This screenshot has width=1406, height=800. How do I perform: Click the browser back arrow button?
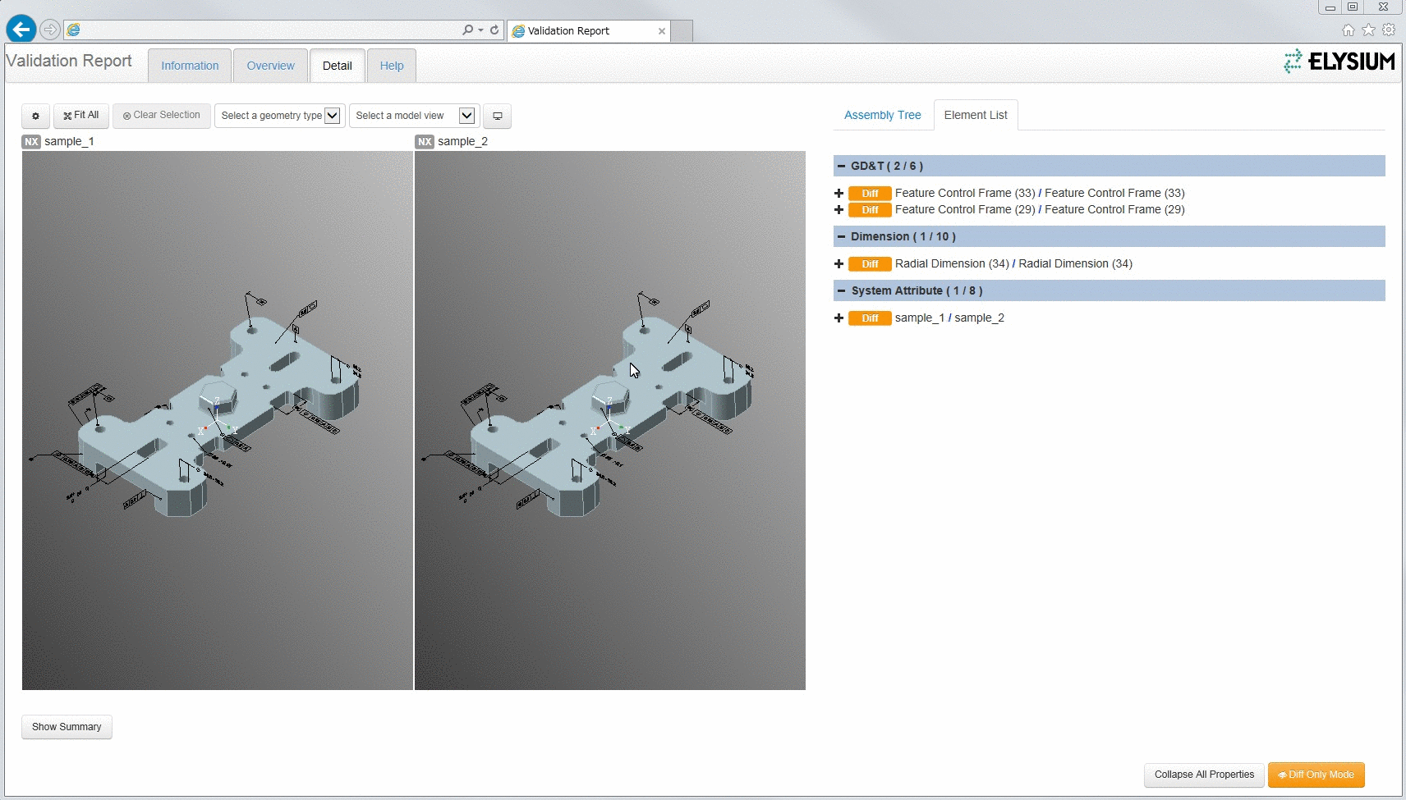tap(21, 30)
